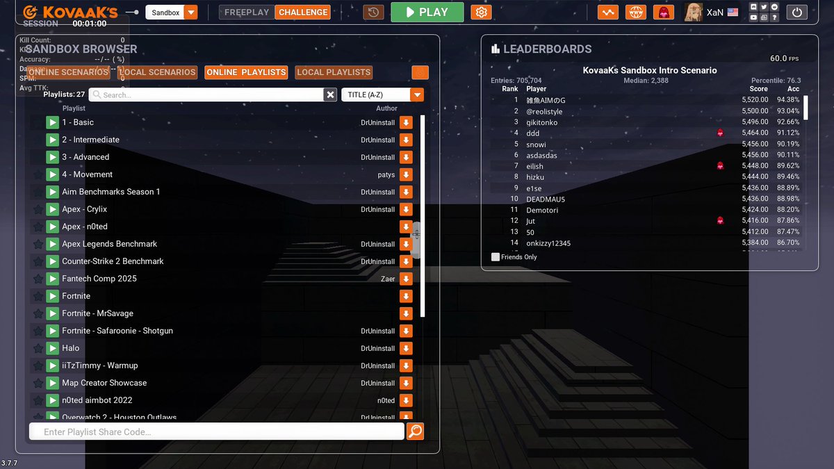Click the red character icon in top bar
Viewport: 834px width, 469px height.
pos(664,12)
